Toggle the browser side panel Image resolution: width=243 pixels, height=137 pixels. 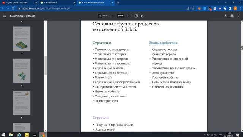pos(230,8)
